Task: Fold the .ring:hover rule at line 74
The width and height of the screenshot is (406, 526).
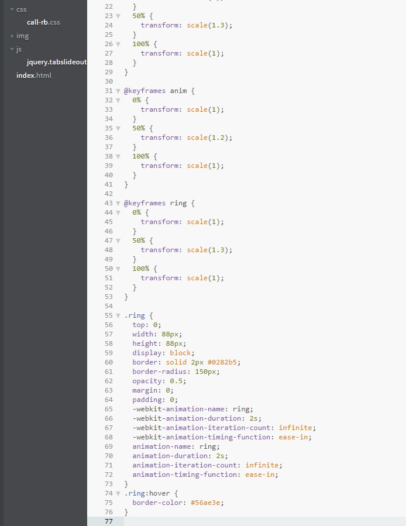Action: click(x=118, y=493)
